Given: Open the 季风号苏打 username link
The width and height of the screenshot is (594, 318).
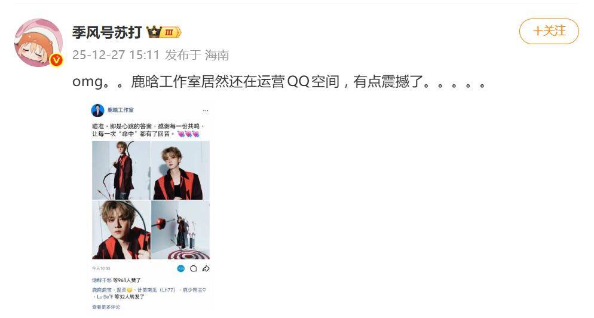Looking at the screenshot, I should pyautogui.click(x=107, y=33).
